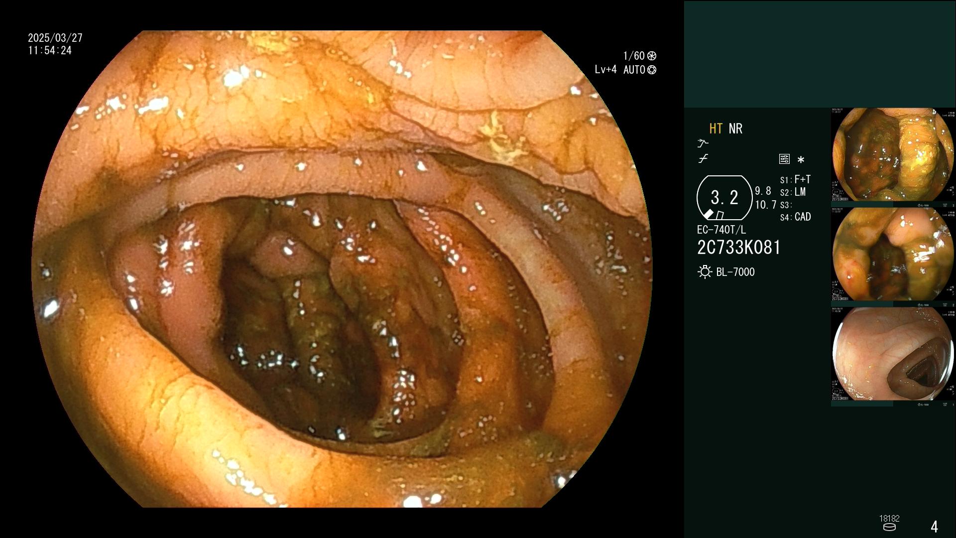Click the date text 2025/03/27
The width and height of the screenshot is (956, 538).
[55, 38]
